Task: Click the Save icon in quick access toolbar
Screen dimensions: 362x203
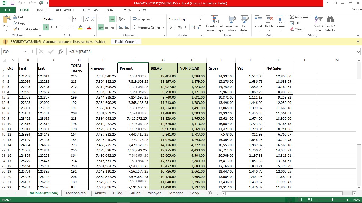Action: coord(12,3)
